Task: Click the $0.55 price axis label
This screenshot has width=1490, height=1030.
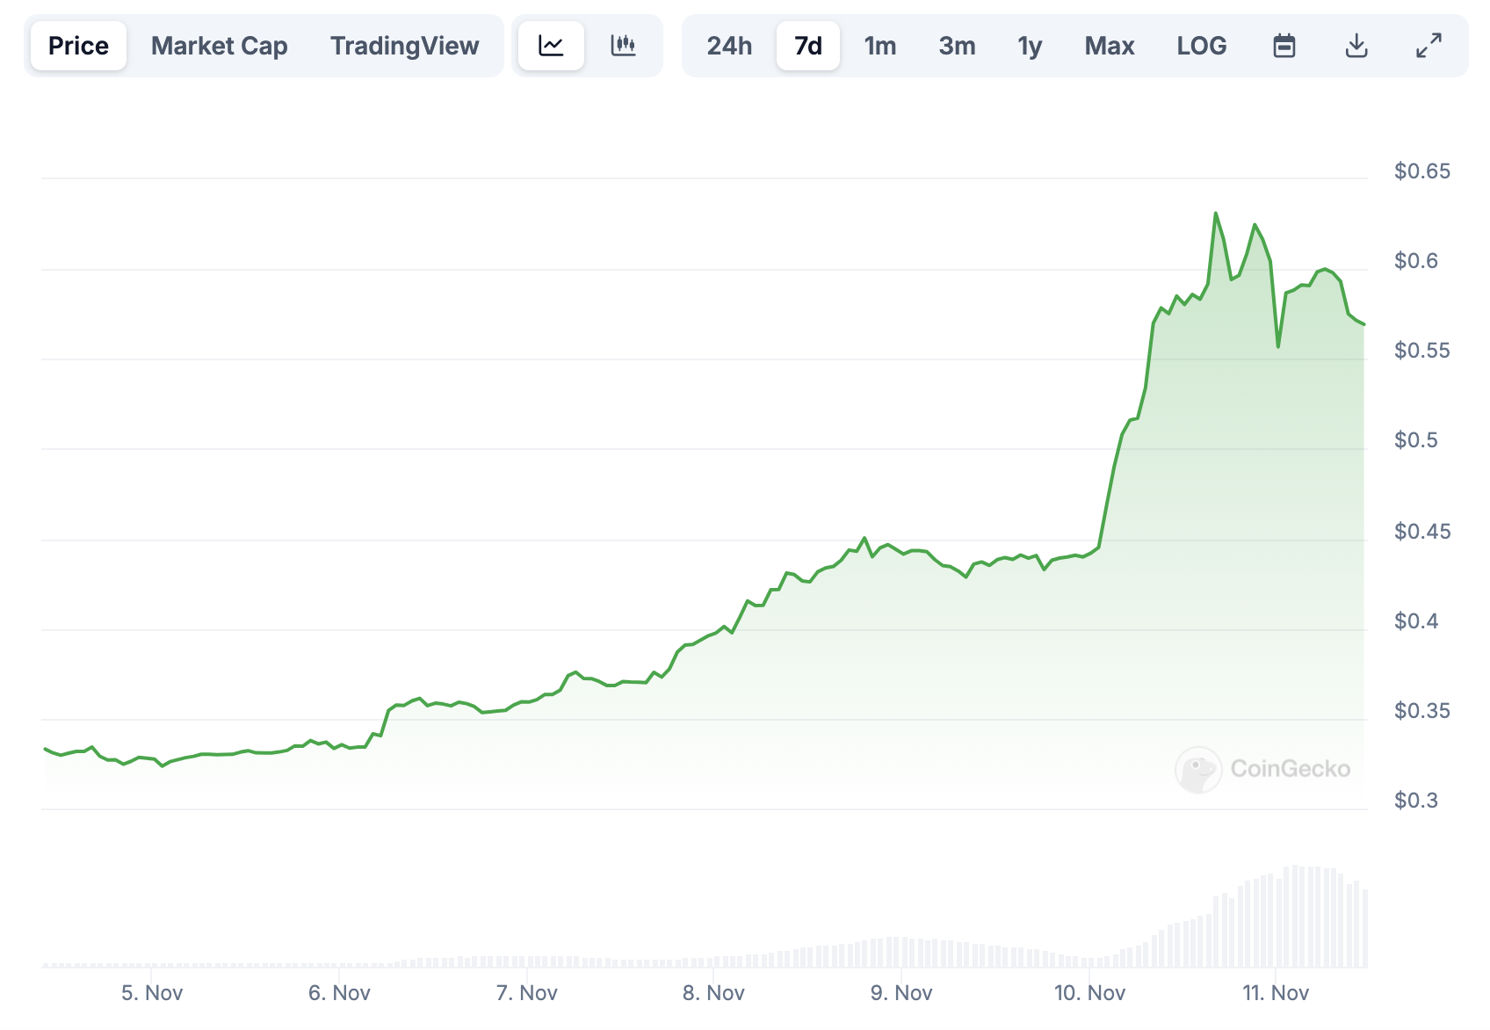Action: point(1422,351)
